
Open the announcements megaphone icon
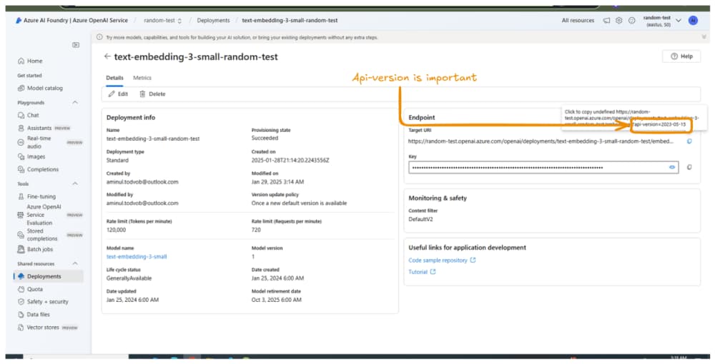pos(606,21)
